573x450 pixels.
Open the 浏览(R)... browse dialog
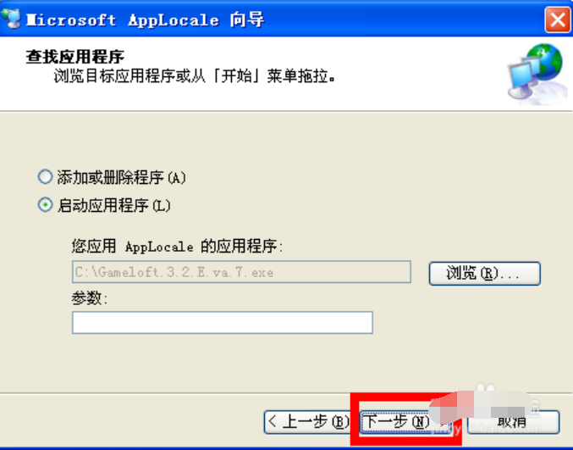(485, 273)
